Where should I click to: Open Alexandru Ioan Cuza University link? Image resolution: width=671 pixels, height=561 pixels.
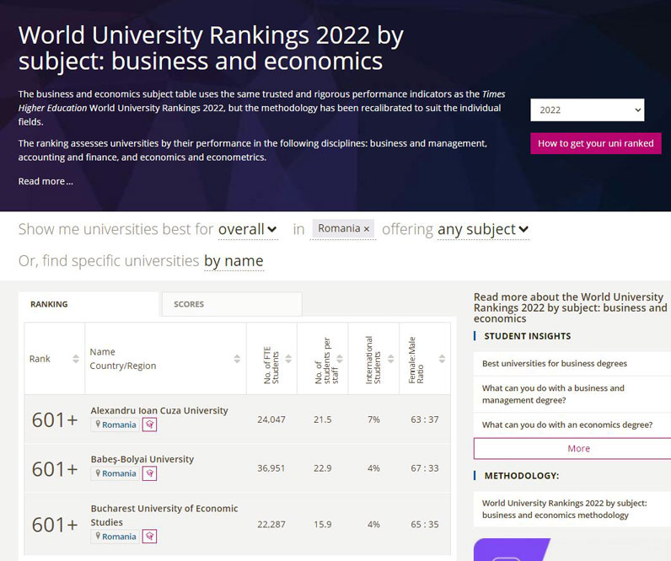[159, 410]
